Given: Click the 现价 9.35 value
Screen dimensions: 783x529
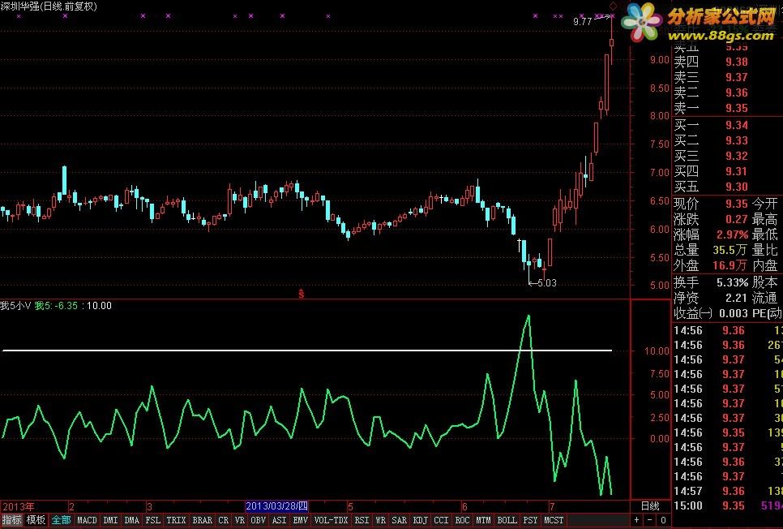Looking at the screenshot, I should coord(737,204).
